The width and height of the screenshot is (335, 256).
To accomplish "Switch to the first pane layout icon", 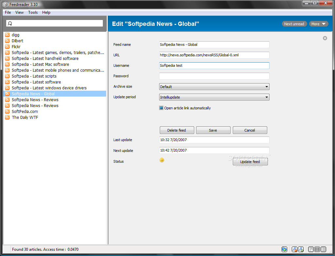I will click(x=311, y=249).
